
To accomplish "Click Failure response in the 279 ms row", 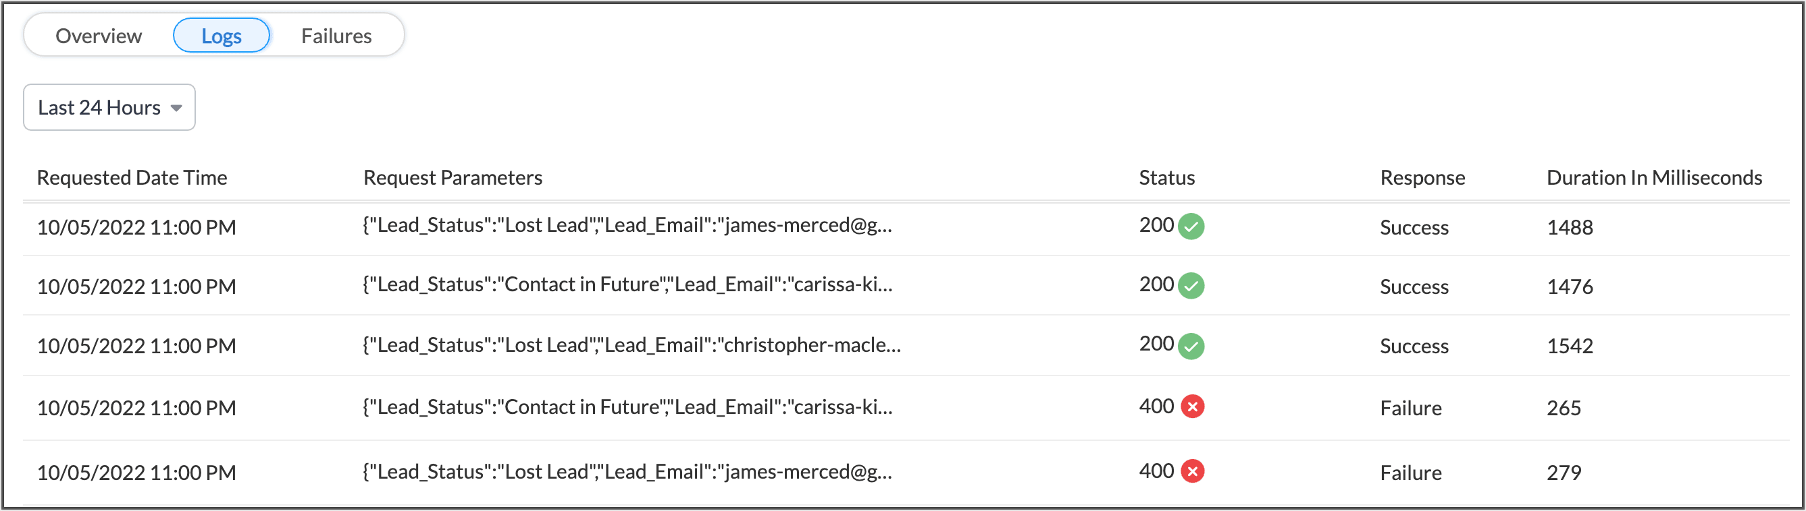I will 1410,473.
